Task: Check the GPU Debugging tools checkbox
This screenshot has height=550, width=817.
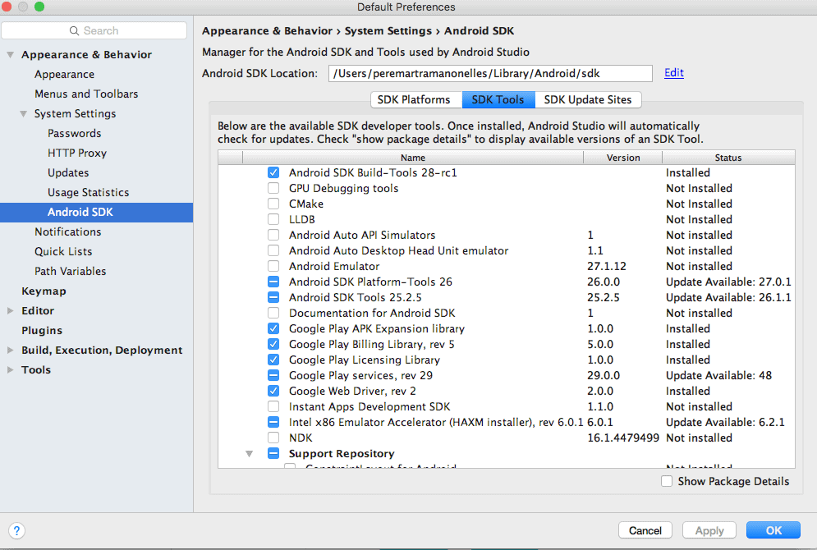Action: coord(273,188)
